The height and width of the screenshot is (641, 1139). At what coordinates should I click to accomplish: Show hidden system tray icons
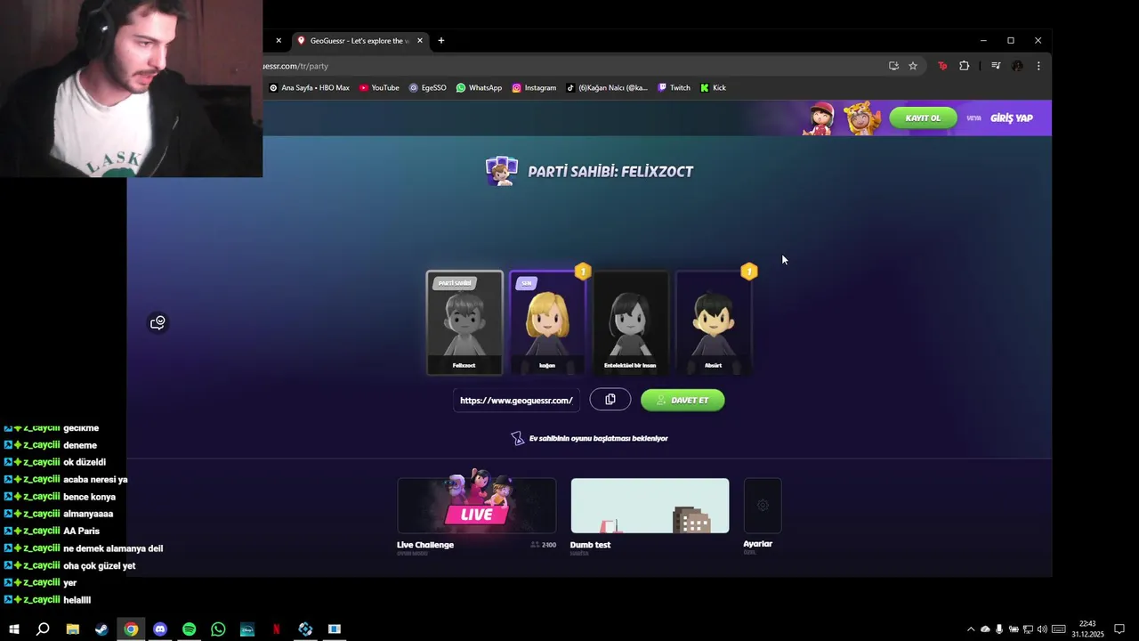pos(971,629)
